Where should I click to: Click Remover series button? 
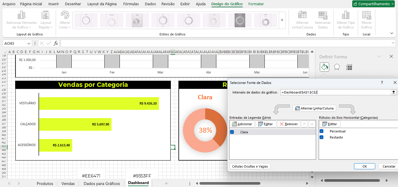pyautogui.click(x=288, y=124)
